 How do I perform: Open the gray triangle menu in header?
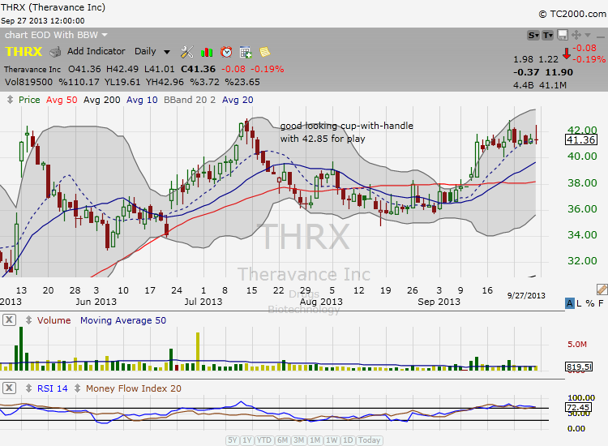pyautogui.click(x=588, y=36)
